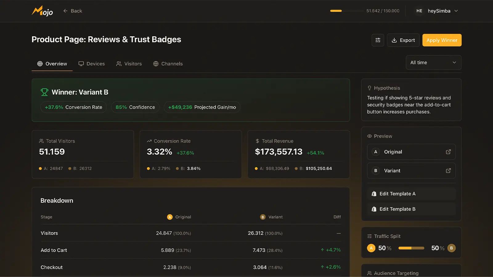Switch to the Channels tab
Viewport: 493px width, 277px height.
(168, 64)
